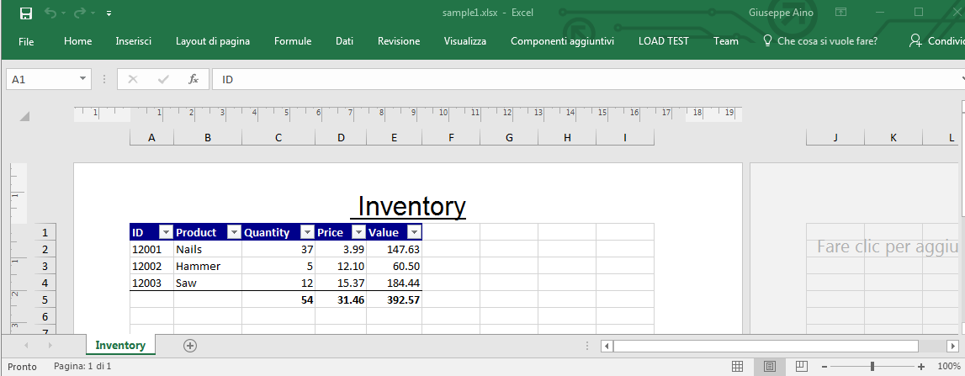Click the Undo arrow icon

[x=50, y=13]
